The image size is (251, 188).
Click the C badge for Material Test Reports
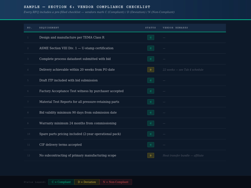(x=151, y=102)
